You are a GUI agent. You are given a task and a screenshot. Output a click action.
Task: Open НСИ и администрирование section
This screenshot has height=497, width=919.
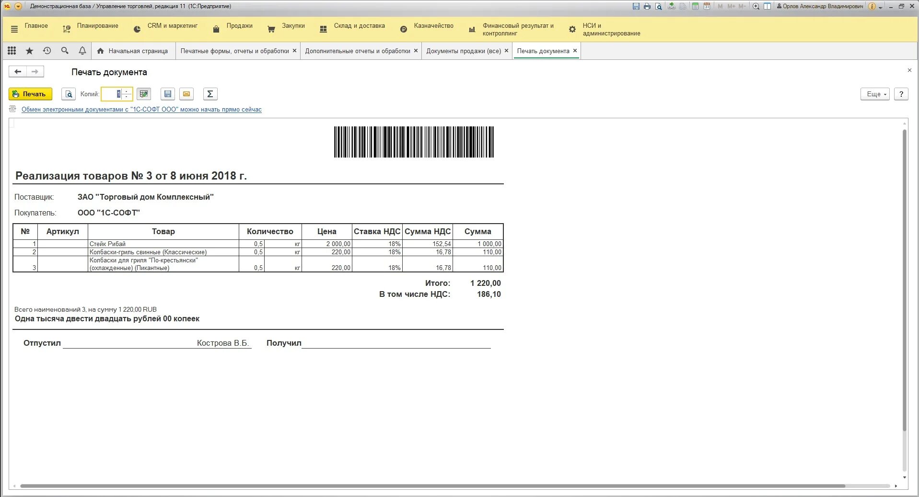(604, 29)
